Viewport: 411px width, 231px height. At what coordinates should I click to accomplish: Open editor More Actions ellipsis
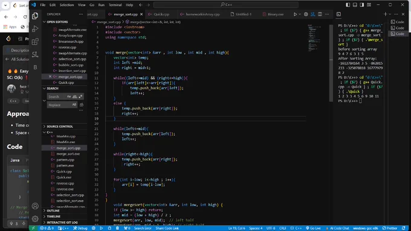pyautogui.click(x=327, y=14)
